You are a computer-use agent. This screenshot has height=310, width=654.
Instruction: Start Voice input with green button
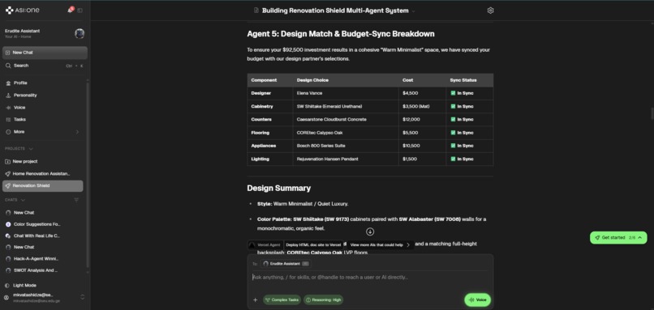pyautogui.click(x=478, y=300)
